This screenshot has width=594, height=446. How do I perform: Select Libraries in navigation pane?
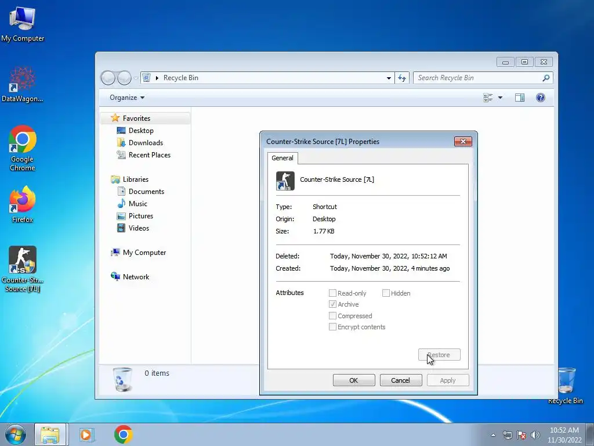point(136,179)
